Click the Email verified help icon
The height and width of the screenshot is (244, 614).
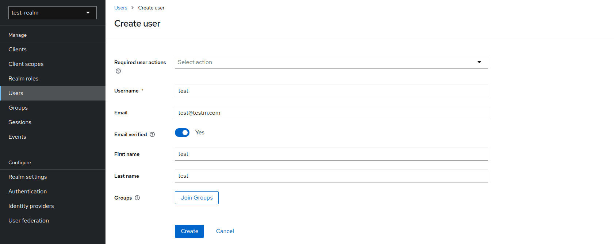[152, 134]
